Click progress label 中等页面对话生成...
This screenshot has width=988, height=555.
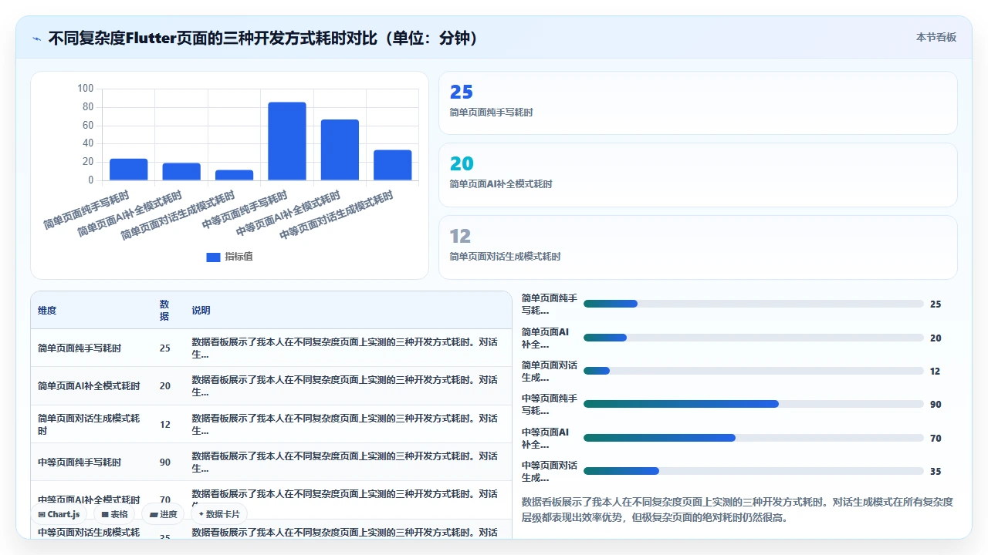[x=550, y=471]
